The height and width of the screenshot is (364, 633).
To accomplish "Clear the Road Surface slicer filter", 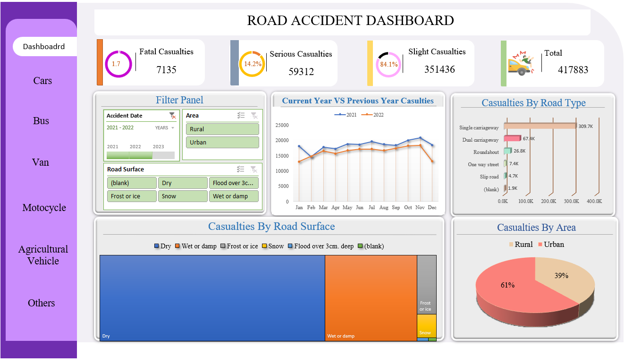I will (x=253, y=169).
